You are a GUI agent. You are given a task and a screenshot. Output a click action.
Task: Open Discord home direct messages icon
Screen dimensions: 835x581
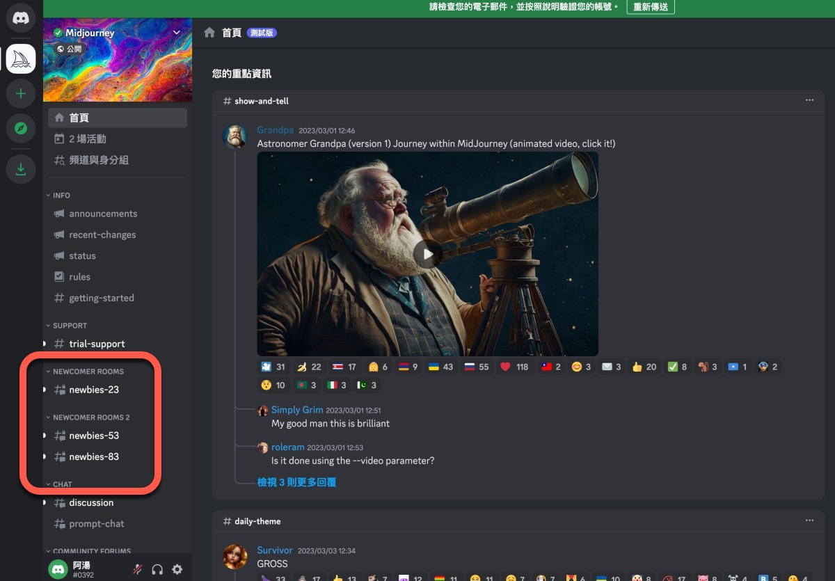(21, 17)
